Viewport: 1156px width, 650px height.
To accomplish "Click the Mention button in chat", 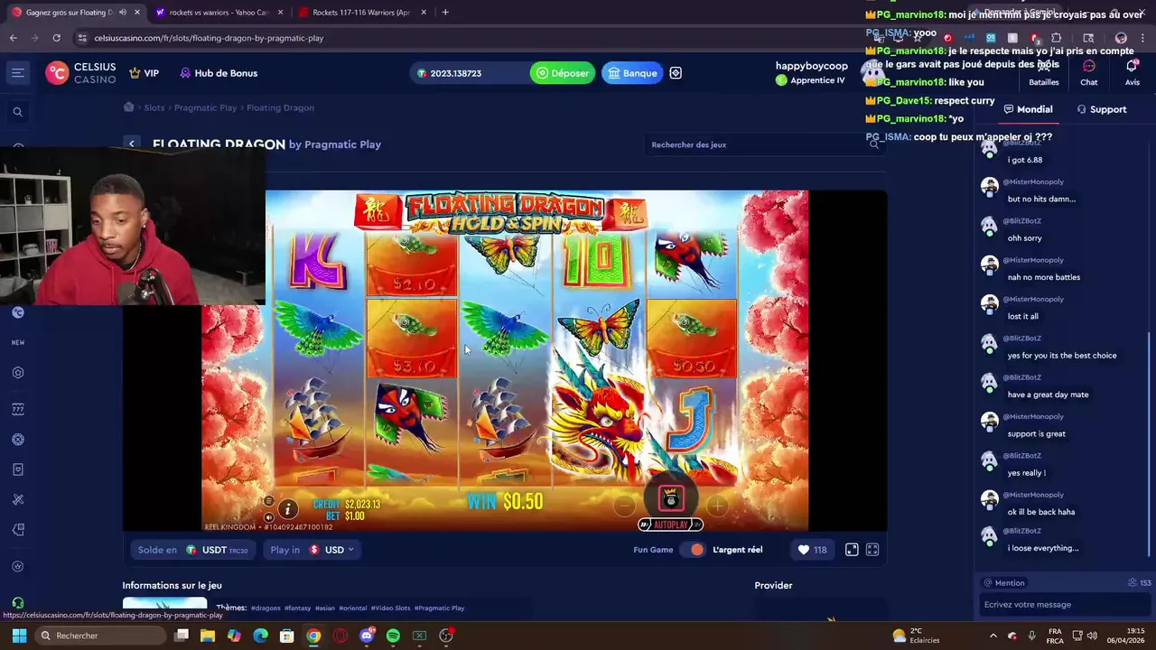I will 1004,583.
